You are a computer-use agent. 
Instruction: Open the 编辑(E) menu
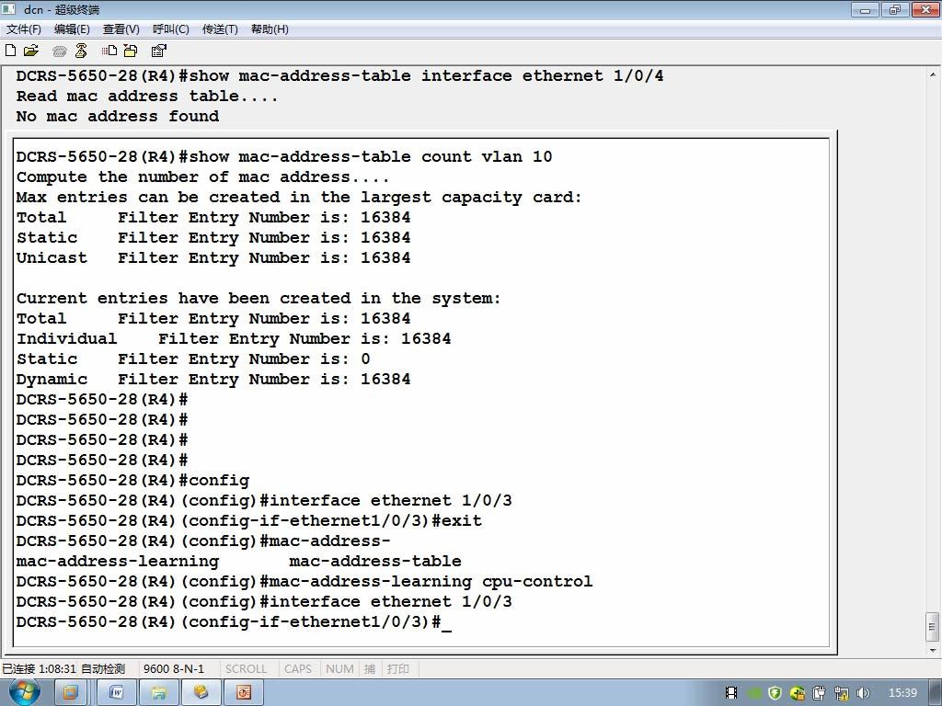72,29
